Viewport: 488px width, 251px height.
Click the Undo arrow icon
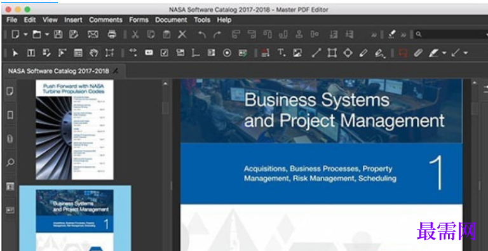click(x=202, y=34)
